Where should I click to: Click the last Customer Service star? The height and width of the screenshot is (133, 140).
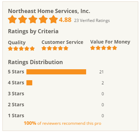(x=66, y=48)
